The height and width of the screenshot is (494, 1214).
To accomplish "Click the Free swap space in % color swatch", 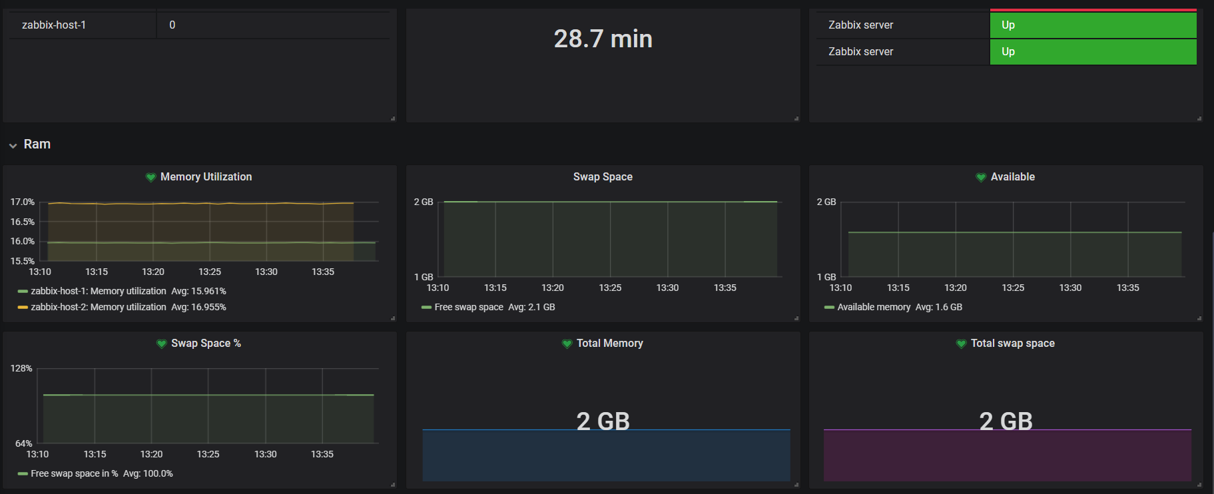I will 23,473.
